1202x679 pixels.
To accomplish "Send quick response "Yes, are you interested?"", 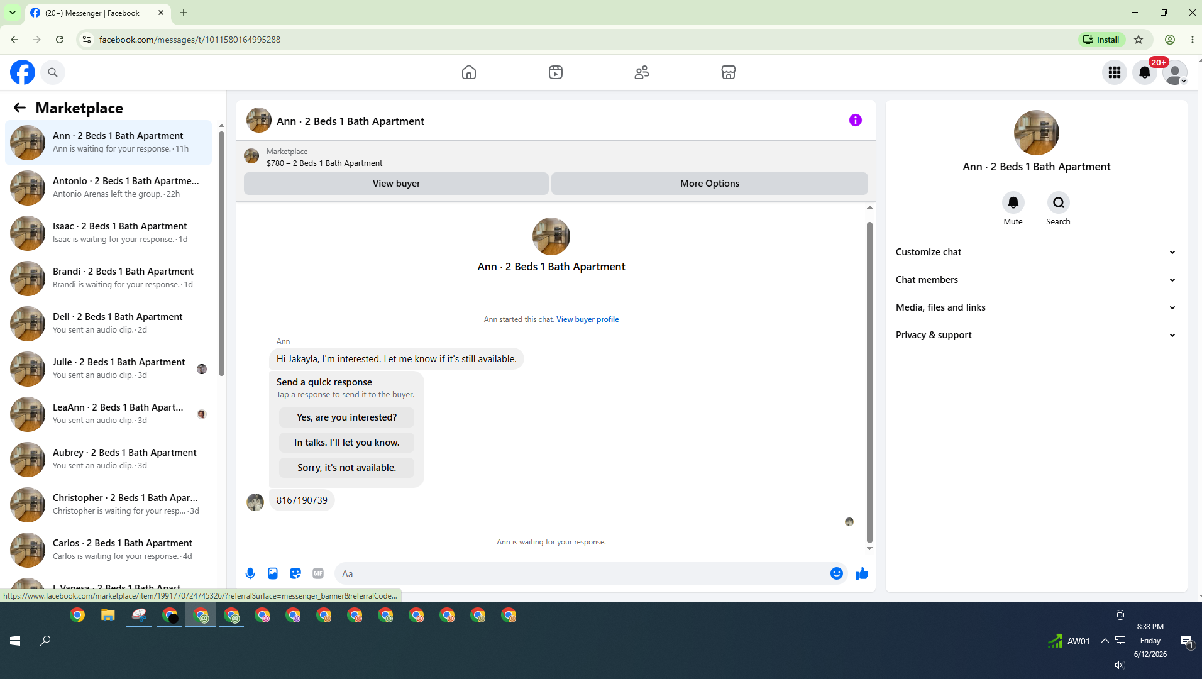I will [347, 417].
